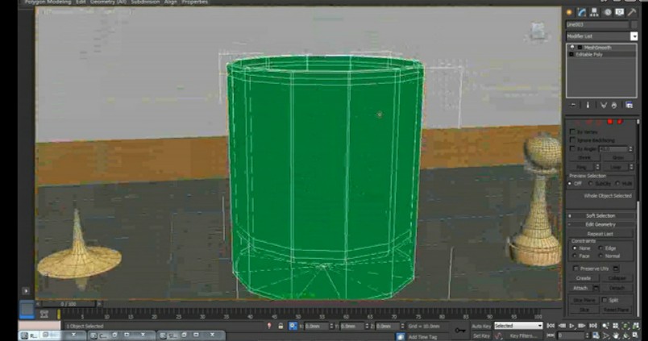Click the Polygon sub-object level icon
The width and height of the screenshot is (648, 341).
point(610,121)
